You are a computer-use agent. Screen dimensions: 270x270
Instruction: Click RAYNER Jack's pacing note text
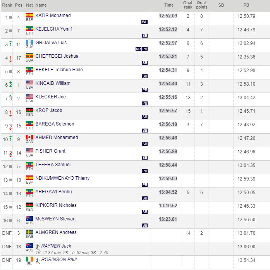click(72, 253)
